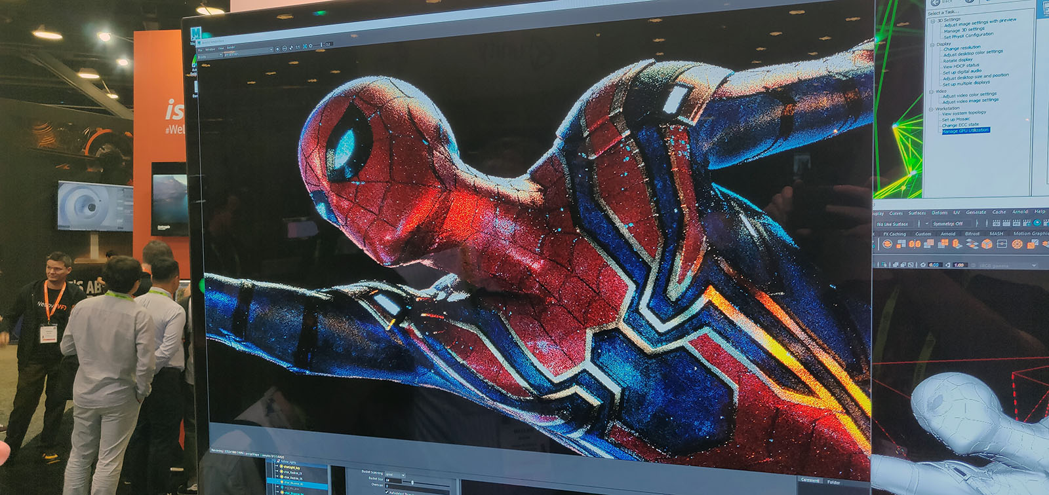Click the viewport gamma value 1.00 field
The width and height of the screenshot is (1049, 495).
(x=960, y=265)
